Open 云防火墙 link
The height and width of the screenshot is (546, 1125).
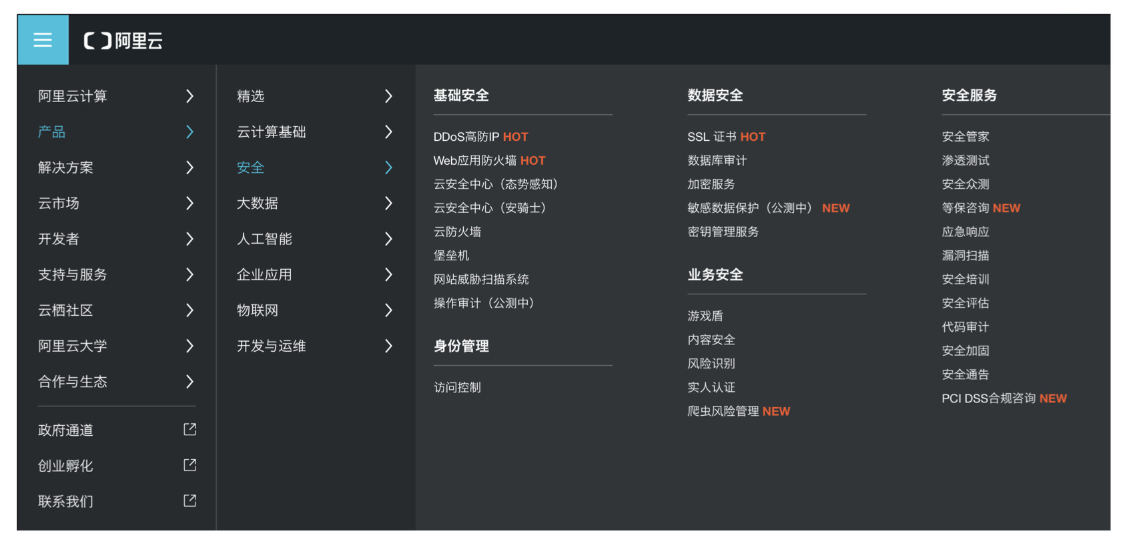[x=457, y=232]
